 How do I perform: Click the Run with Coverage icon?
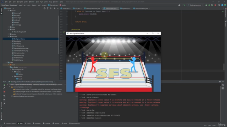click(212, 5)
